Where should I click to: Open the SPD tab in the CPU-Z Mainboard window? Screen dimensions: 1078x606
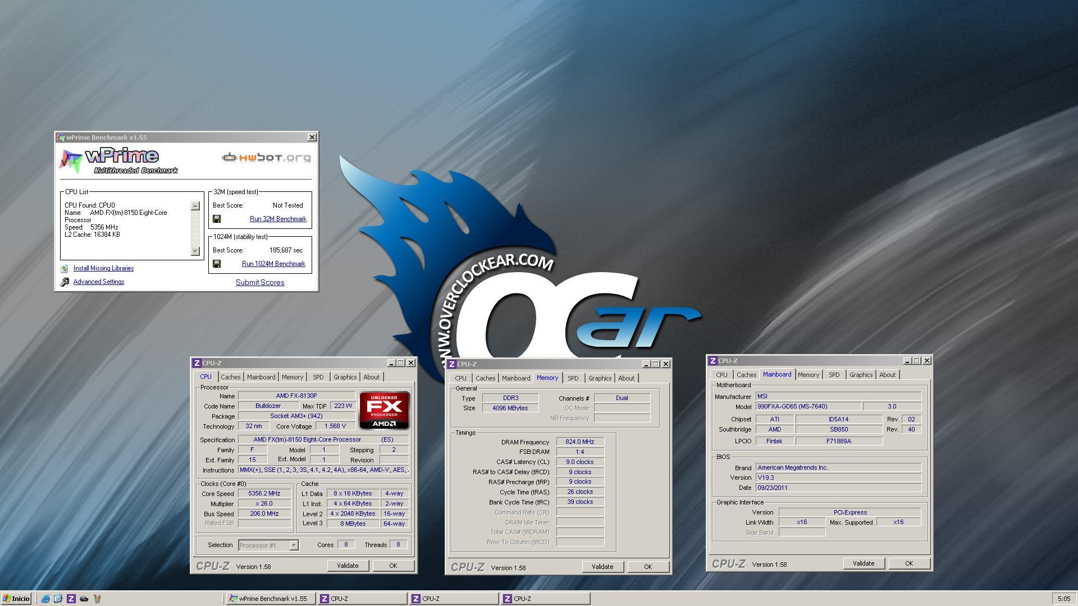[x=834, y=375]
